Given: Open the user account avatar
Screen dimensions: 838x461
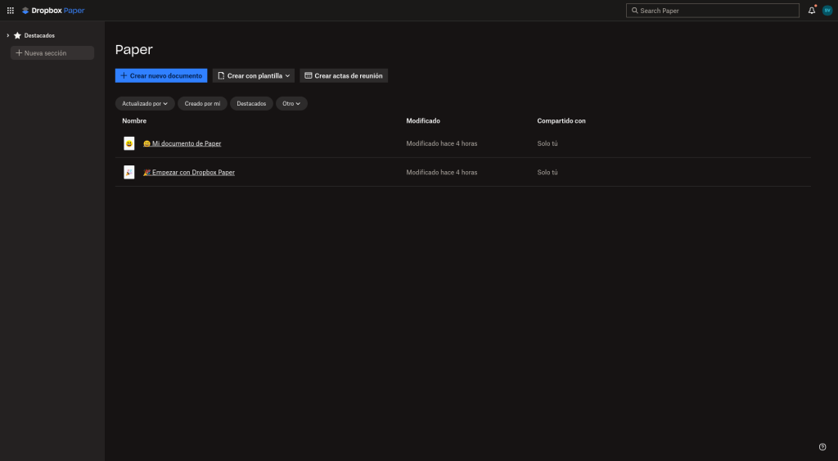Looking at the screenshot, I should click(827, 11).
